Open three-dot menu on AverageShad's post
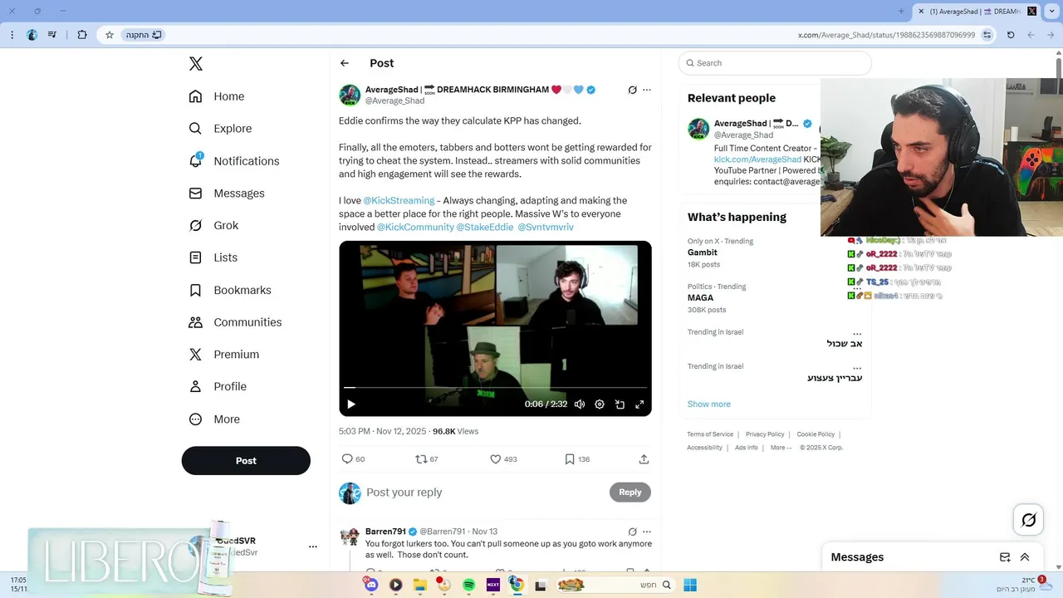1063x598 pixels. point(647,90)
